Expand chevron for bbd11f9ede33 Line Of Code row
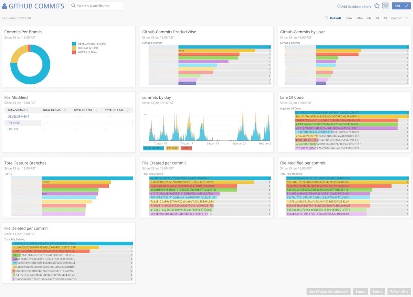The width and height of the screenshot is (413, 297). click(x=407, y=117)
